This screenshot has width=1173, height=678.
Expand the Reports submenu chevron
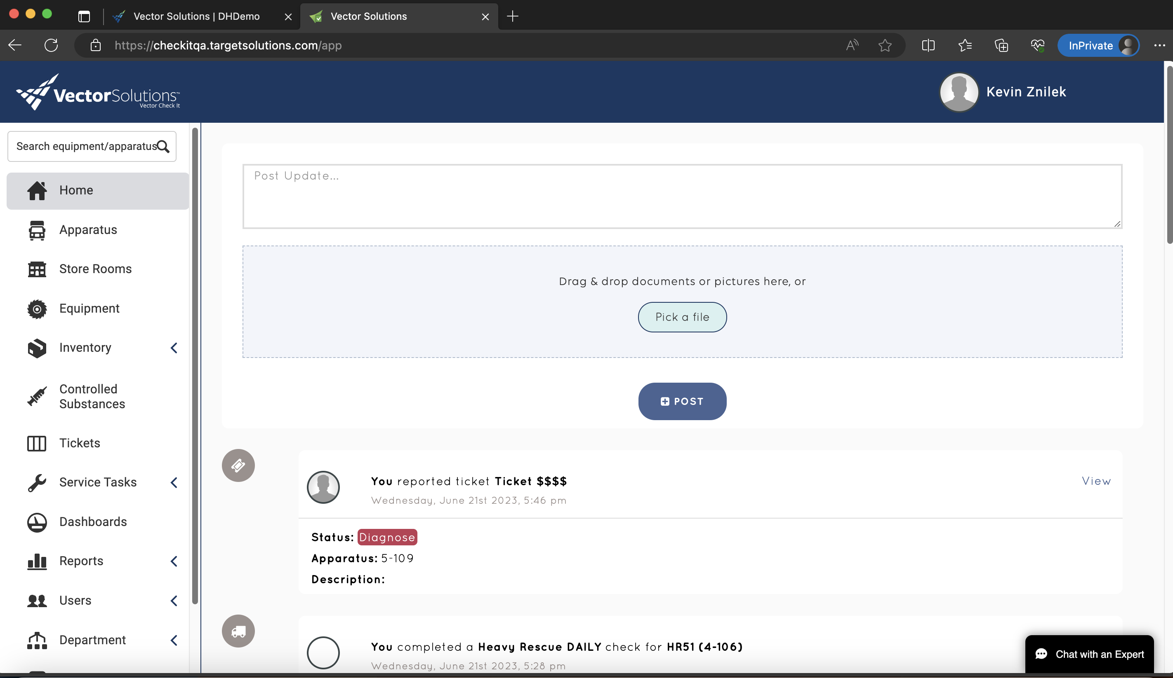pyautogui.click(x=174, y=561)
